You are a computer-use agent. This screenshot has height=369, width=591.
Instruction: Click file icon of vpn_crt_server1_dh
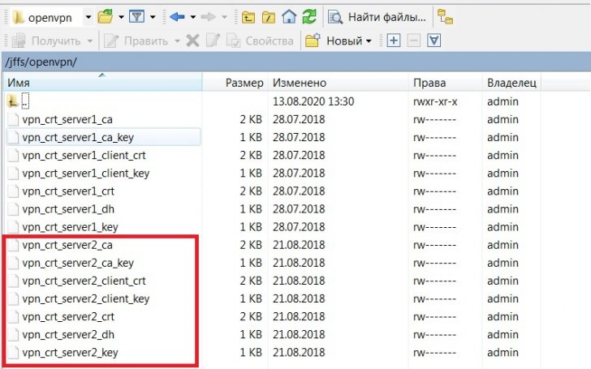click(x=13, y=209)
